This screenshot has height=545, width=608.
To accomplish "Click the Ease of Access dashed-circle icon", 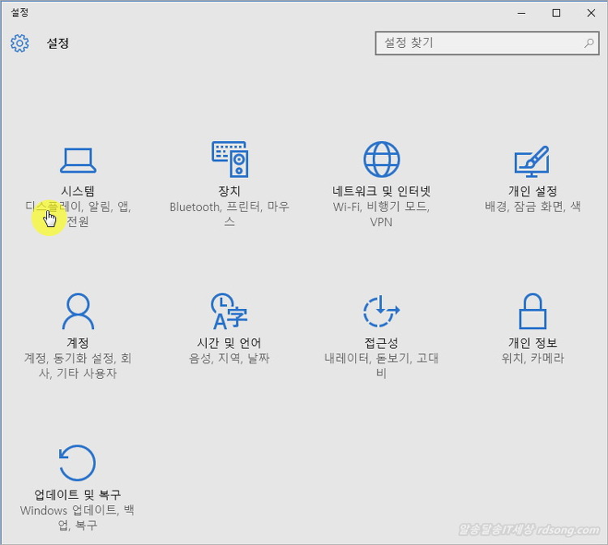I will point(381,311).
